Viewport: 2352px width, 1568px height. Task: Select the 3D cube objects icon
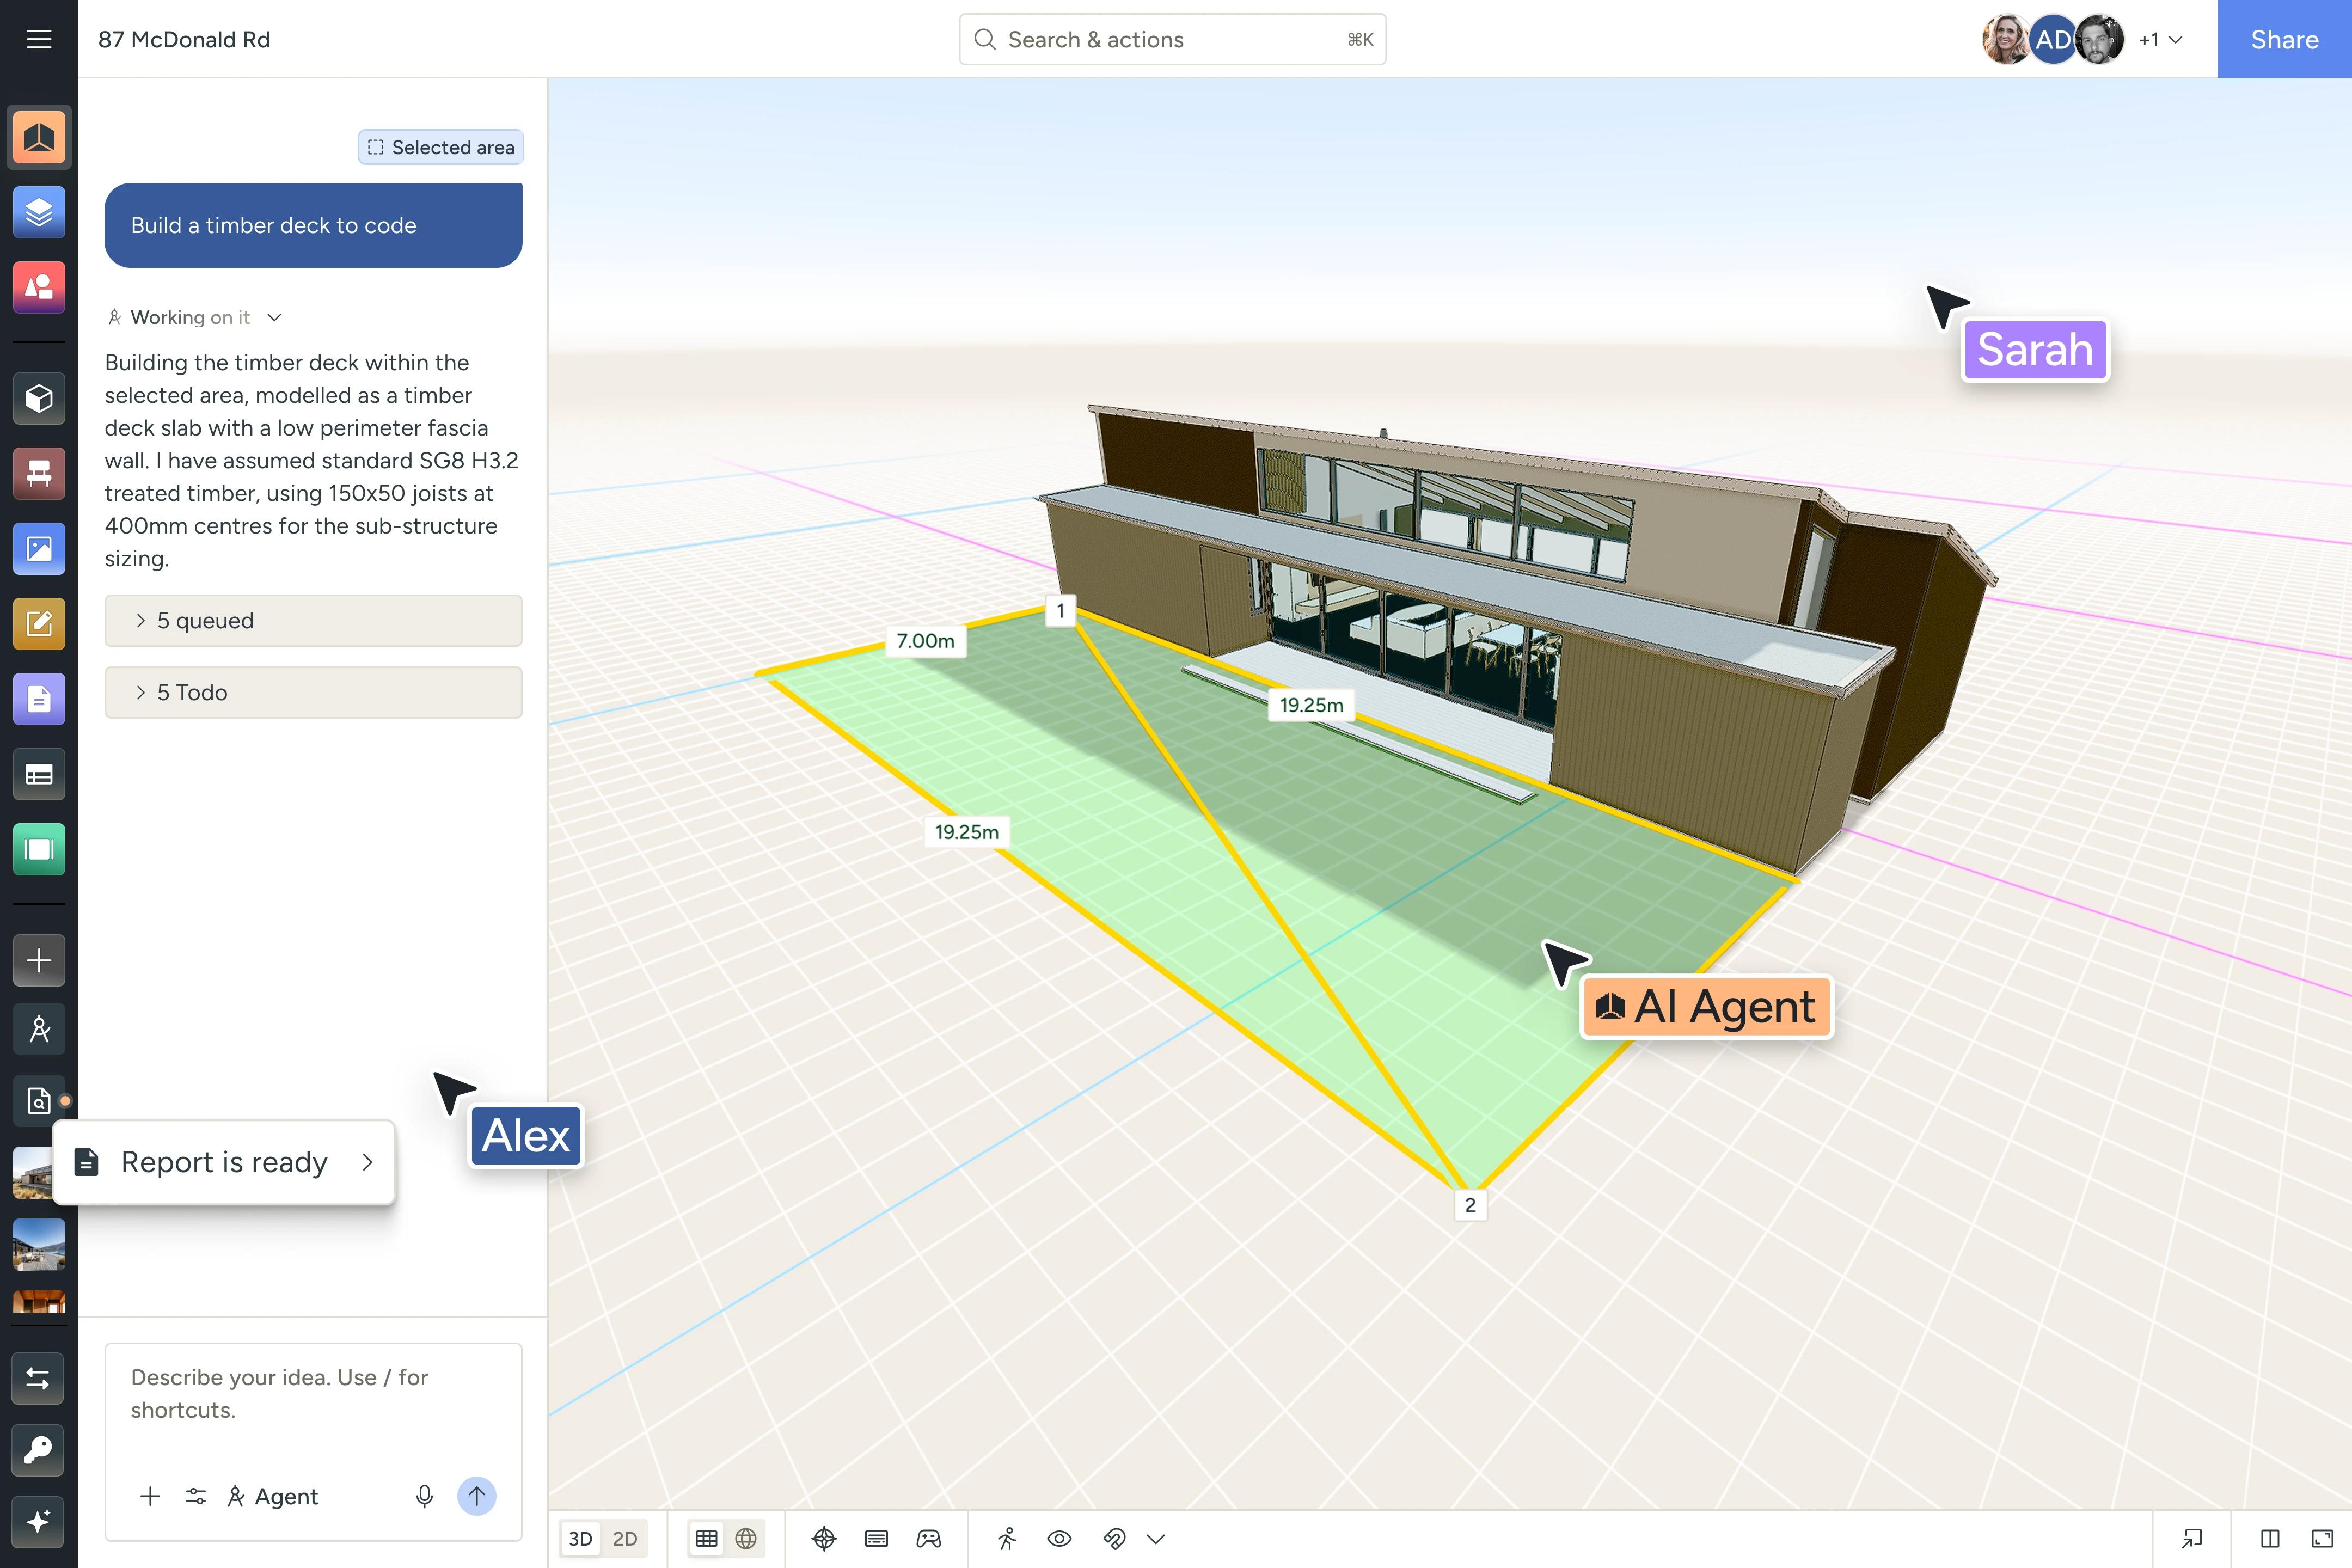pos(39,399)
